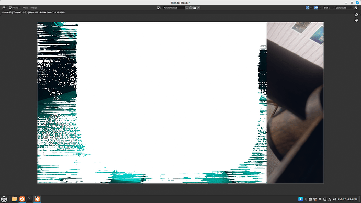Create a new image with the new-image icon
Screen dimensions: 361x203
coord(190,8)
